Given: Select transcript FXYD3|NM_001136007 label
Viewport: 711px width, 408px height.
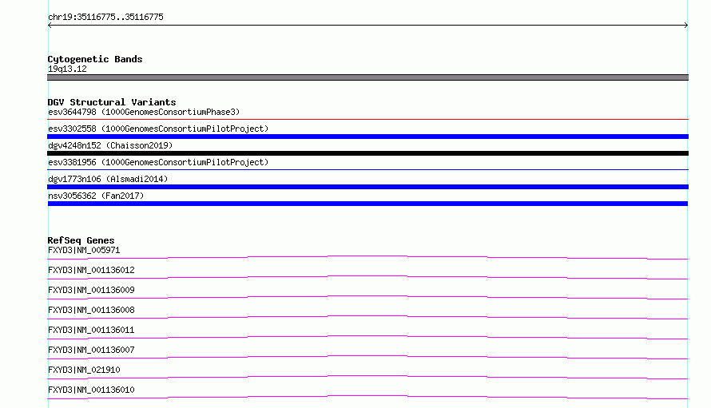Looking at the screenshot, I should click(91, 350).
